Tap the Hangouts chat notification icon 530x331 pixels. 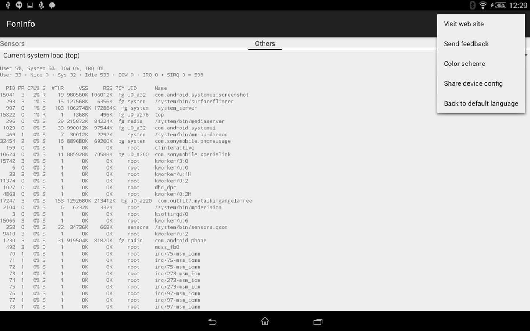click(19, 5)
